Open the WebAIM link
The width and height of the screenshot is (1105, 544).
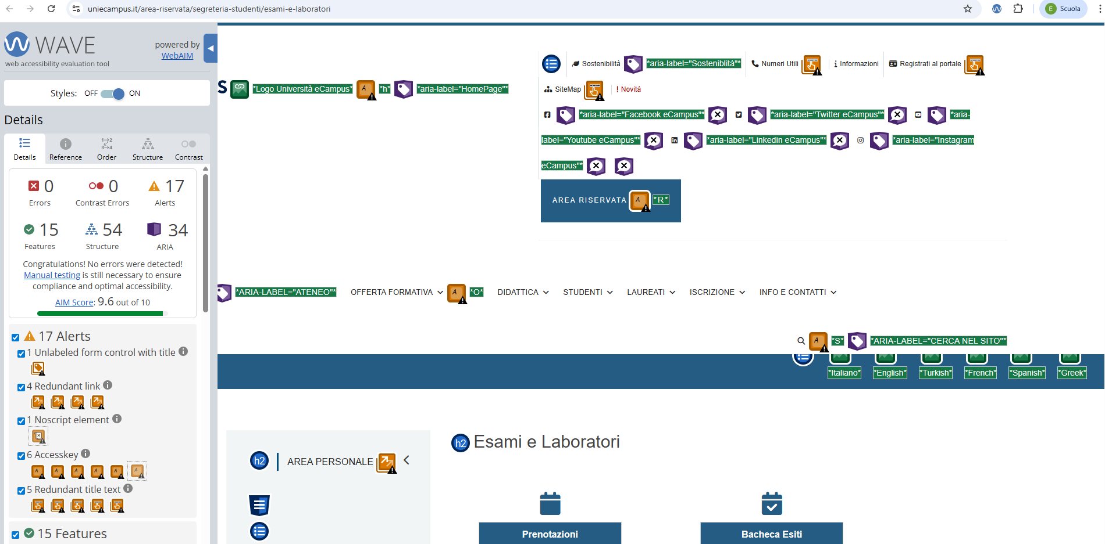pos(177,56)
